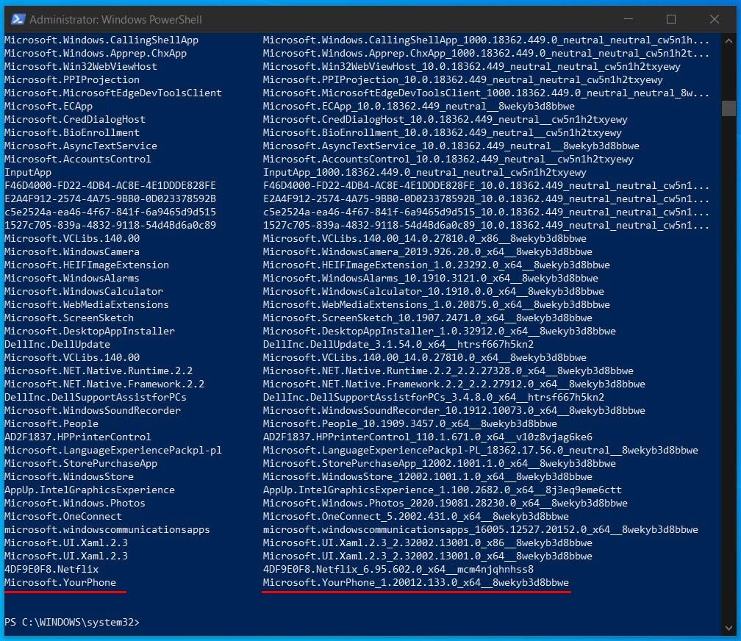Click Microsoft.MicrosoftEdgeDevToolsClient name entry
741x641 pixels.
tap(113, 93)
